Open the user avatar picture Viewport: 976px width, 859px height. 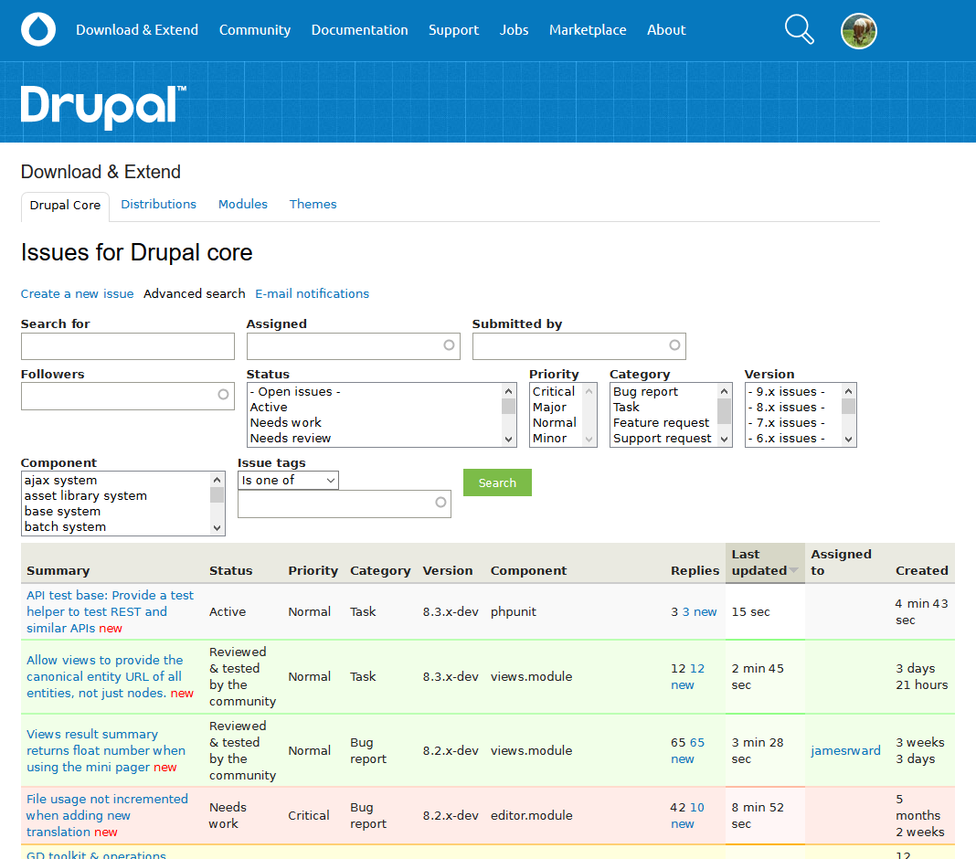click(x=858, y=30)
